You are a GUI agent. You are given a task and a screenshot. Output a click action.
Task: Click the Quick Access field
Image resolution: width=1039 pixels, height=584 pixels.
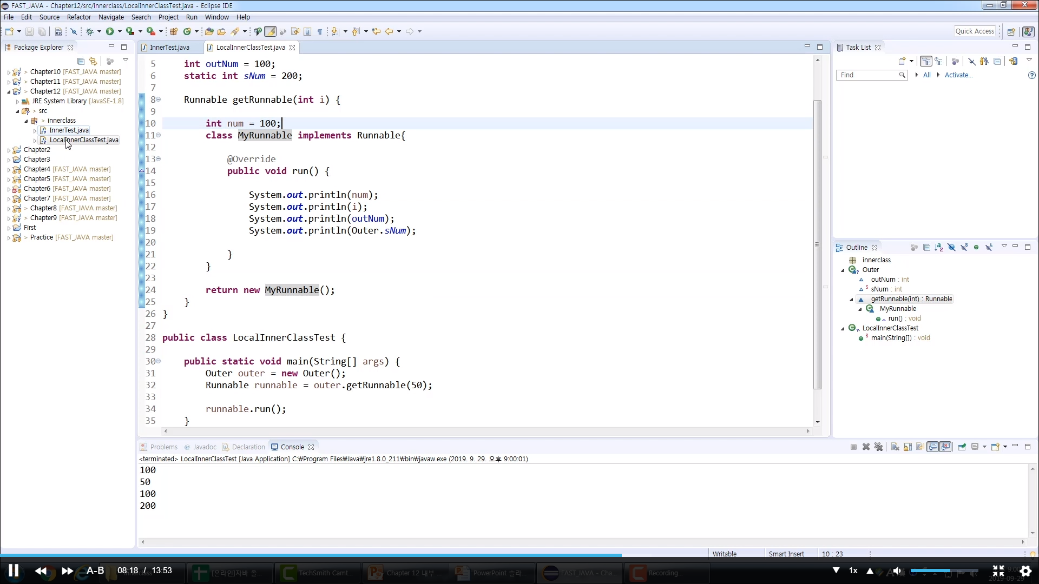(975, 31)
